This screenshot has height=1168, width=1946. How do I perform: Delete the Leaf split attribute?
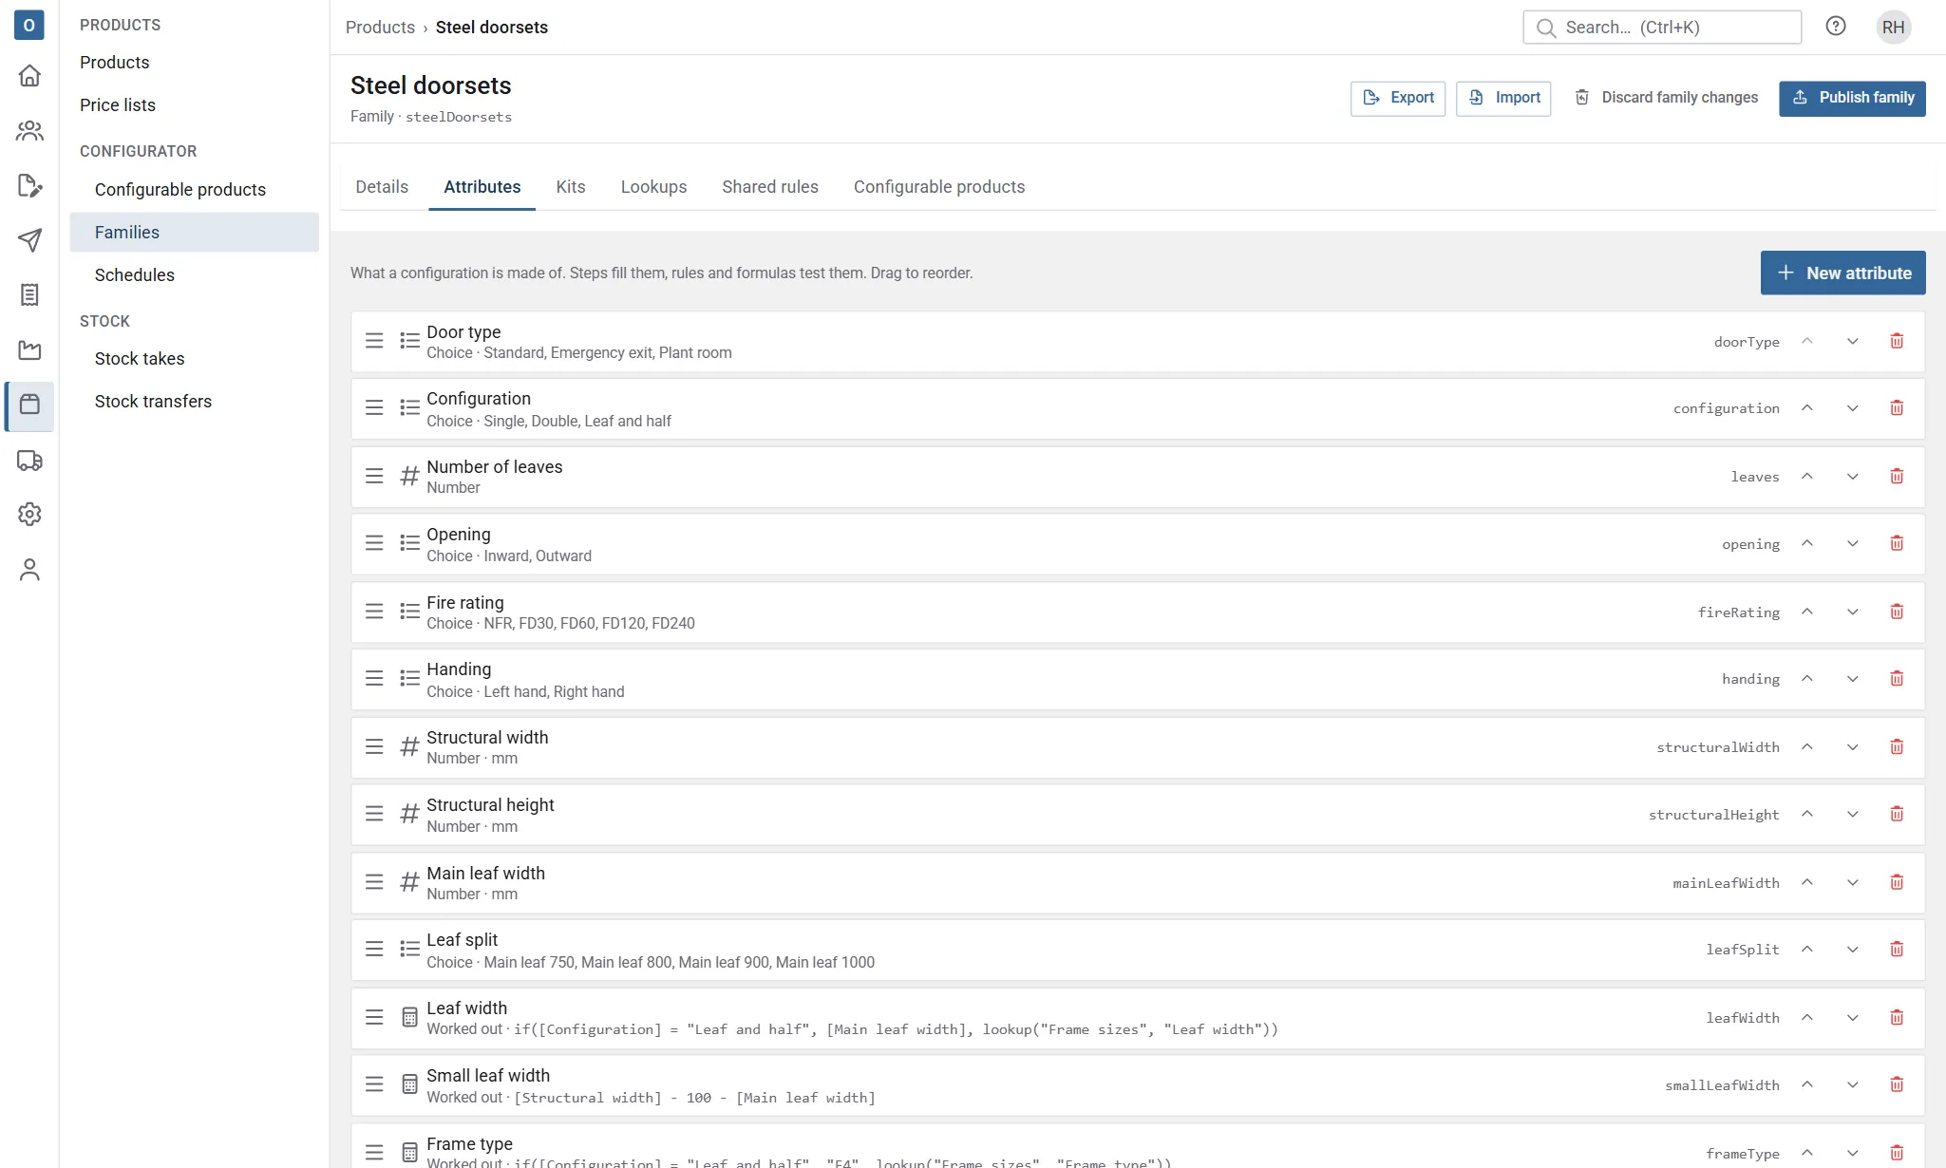(1897, 950)
